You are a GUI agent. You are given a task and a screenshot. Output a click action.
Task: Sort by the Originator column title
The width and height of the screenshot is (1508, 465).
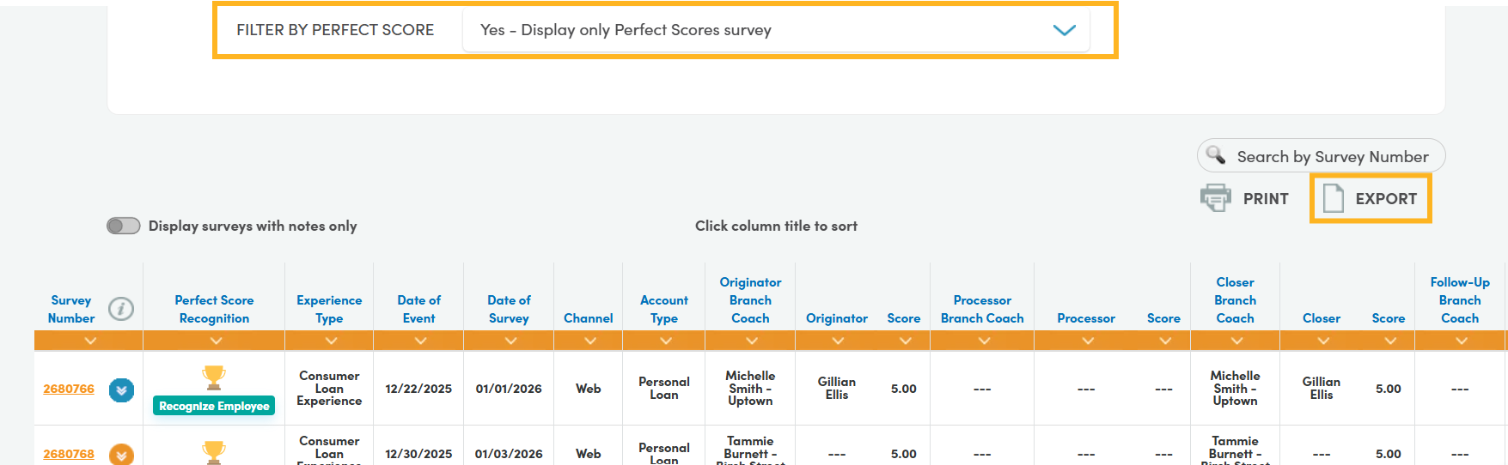(836, 318)
